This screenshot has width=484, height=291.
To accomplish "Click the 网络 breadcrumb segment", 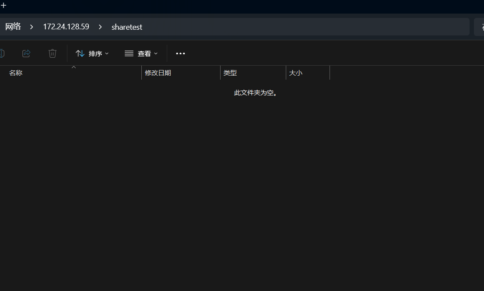I will click(13, 27).
